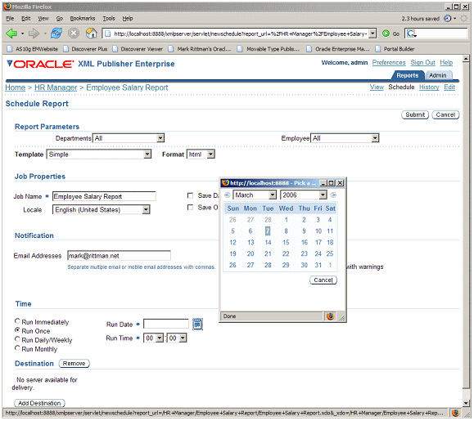The height and width of the screenshot is (421, 474).
Task: Expand the Departments dropdown
Action: click(129, 138)
